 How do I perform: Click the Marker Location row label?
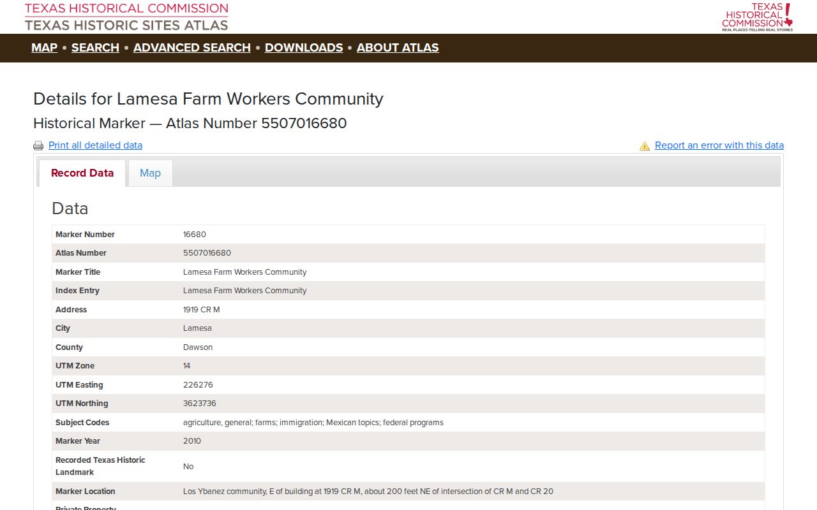point(86,492)
